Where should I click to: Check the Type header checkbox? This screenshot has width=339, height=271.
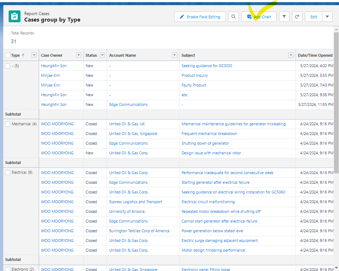8,55
